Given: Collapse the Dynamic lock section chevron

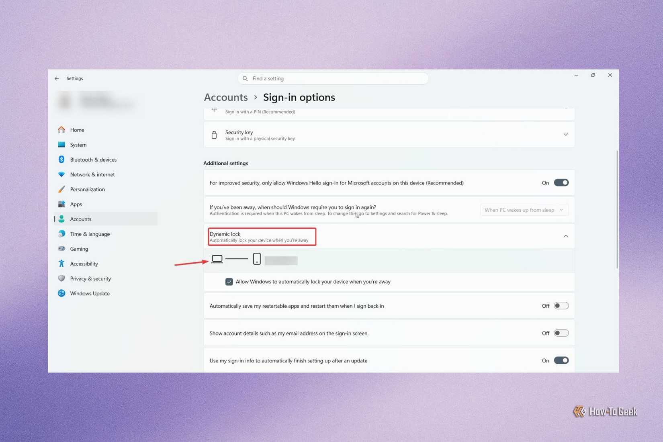Looking at the screenshot, I should pyautogui.click(x=566, y=236).
